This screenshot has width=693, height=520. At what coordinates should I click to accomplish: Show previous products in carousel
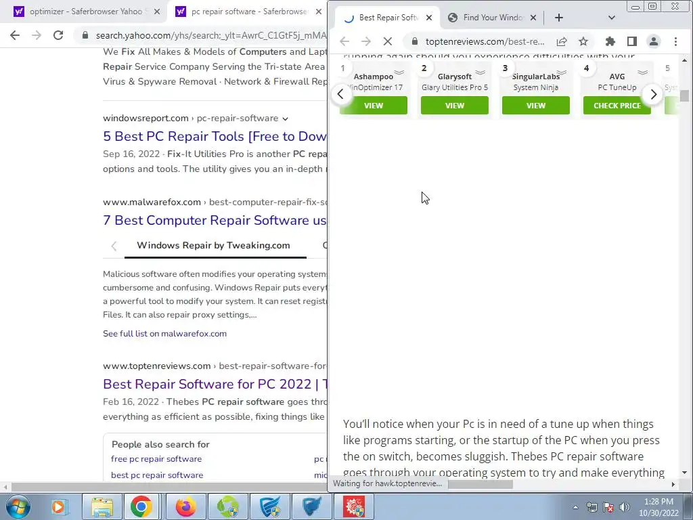tap(340, 94)
